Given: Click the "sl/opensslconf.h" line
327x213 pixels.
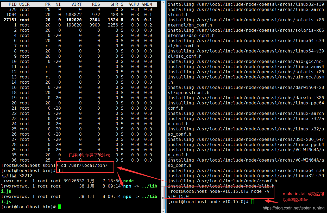Looking at the screenshot, I should [189, 92].
